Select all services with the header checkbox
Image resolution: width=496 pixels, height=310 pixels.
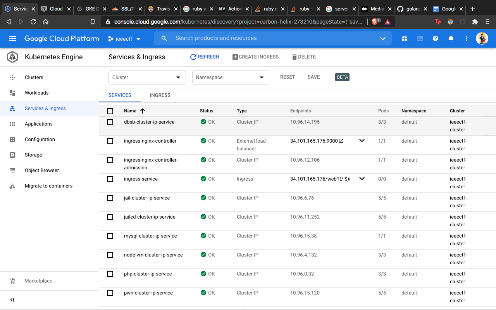click(x=110, y=111)
